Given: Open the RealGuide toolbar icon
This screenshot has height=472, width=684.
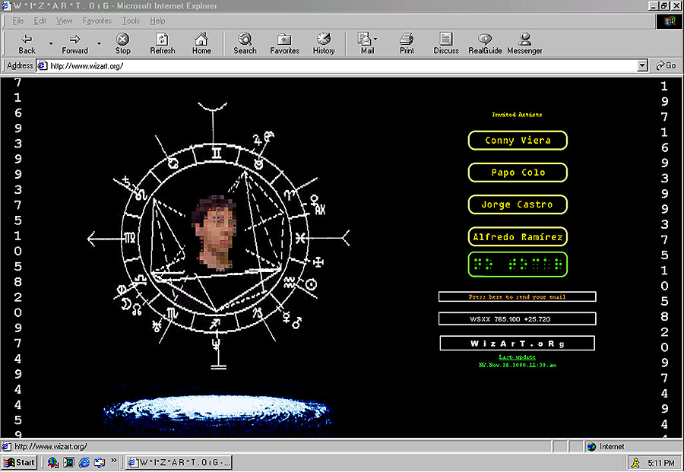Looking at the screenshot, I should point(485,43).
